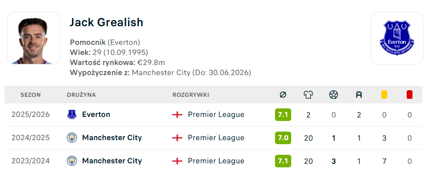The width and height of the screenshot is (433, 185).
Task: Click the SEZON column header
Action: (x=30, y=95)
